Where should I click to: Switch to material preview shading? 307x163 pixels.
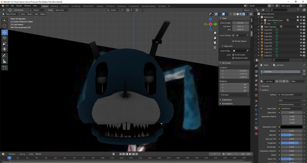[240, 14]
